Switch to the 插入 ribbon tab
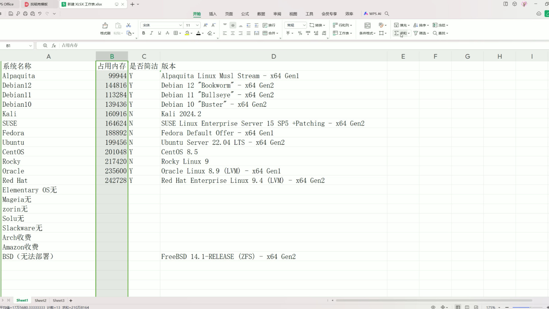Screen dimensions: 549x309 pos(212,14)
